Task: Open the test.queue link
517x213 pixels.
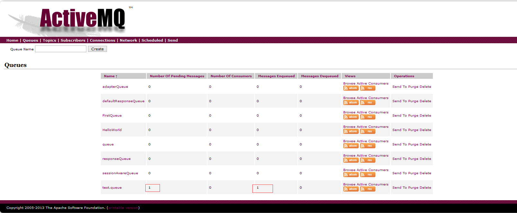Action: [112, 188]
